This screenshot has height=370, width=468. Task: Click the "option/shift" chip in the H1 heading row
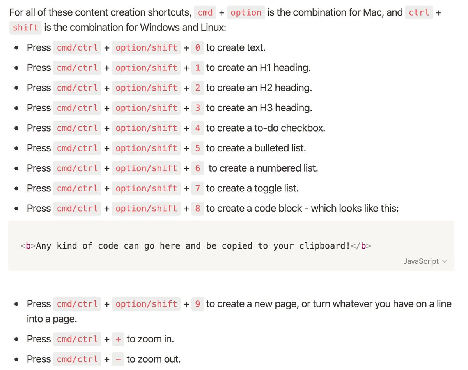[x=147, y=68]
